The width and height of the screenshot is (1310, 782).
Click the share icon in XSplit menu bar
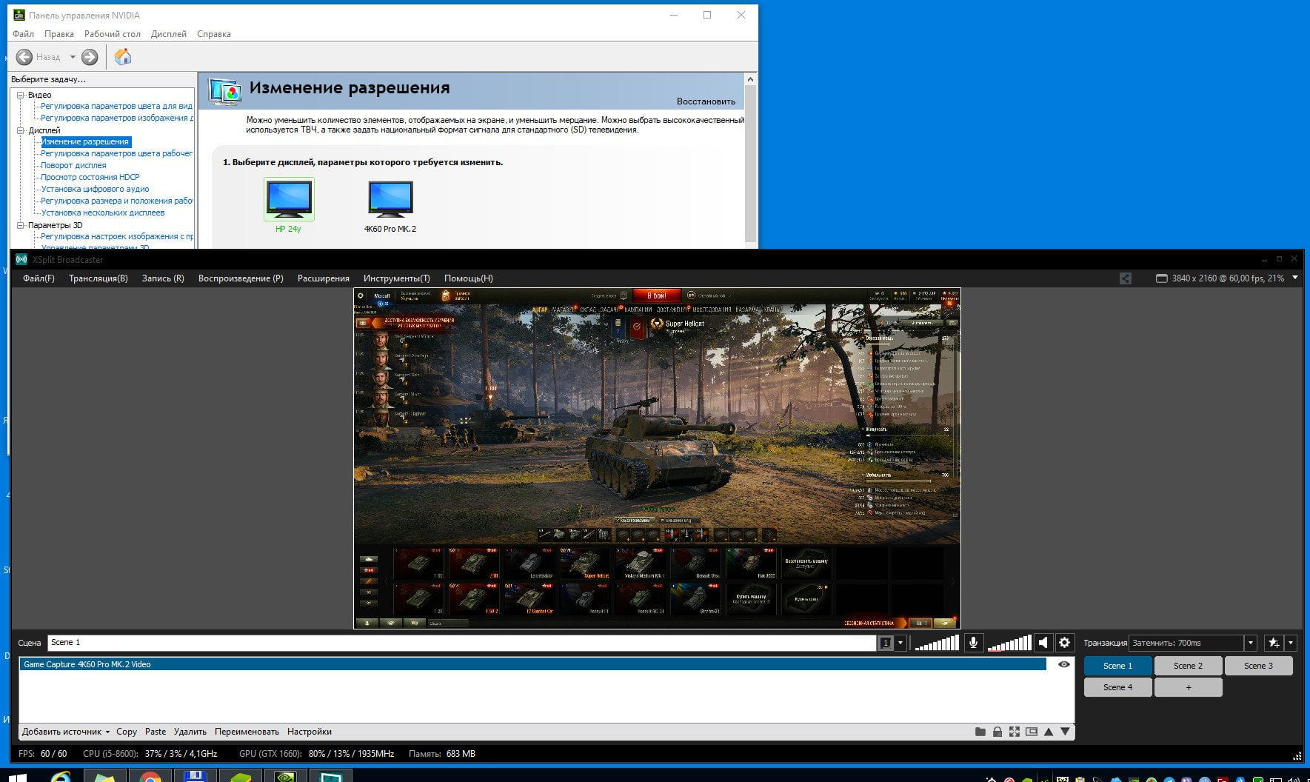tap(1126, 278)
